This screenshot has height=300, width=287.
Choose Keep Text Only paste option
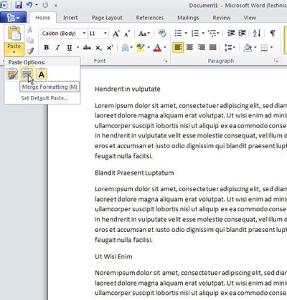(42, 74)
